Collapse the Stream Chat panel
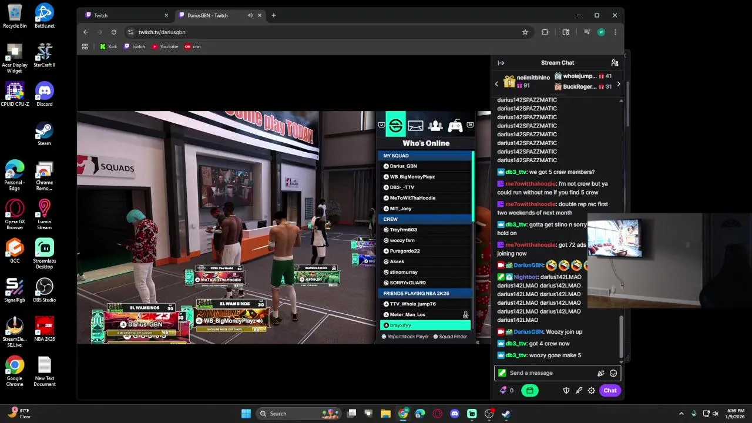Viewport: 752px width, 423px height. (x=501, y=63)
